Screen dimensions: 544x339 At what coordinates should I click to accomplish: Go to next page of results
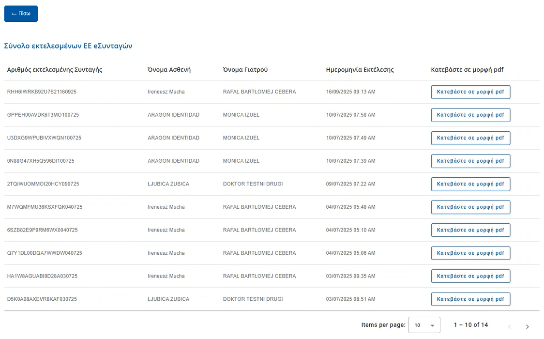coord(527,326)
